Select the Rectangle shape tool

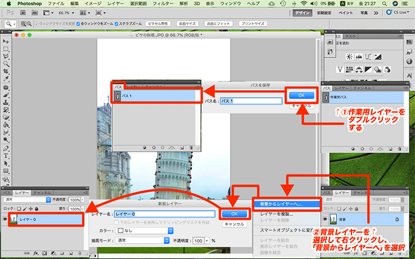click(x=6, y=171)
